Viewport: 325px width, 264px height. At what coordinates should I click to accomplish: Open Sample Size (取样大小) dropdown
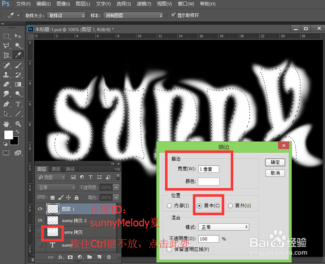point(66,16)
